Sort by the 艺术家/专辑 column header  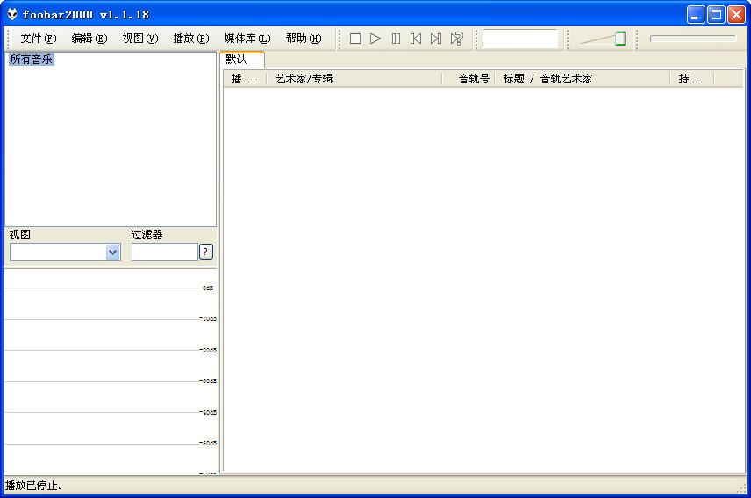coord(354,79)
